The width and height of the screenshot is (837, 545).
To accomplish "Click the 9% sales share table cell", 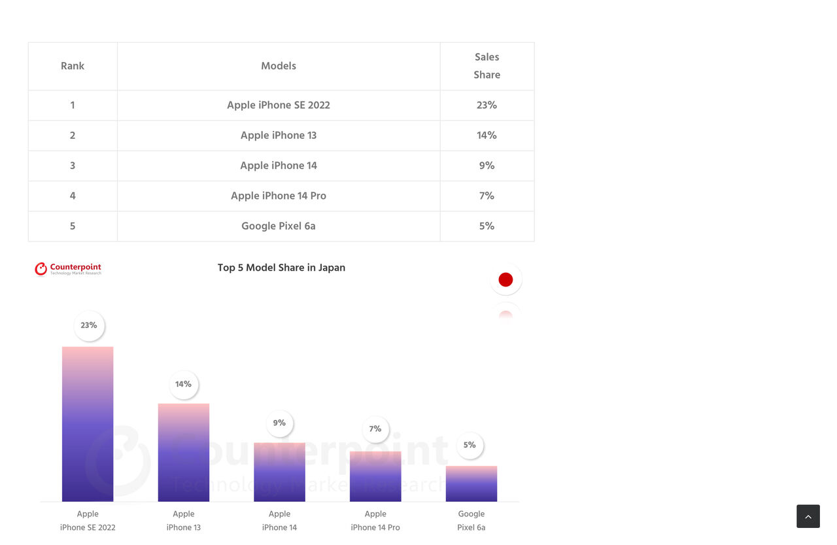I will click(x=487, y=166).
